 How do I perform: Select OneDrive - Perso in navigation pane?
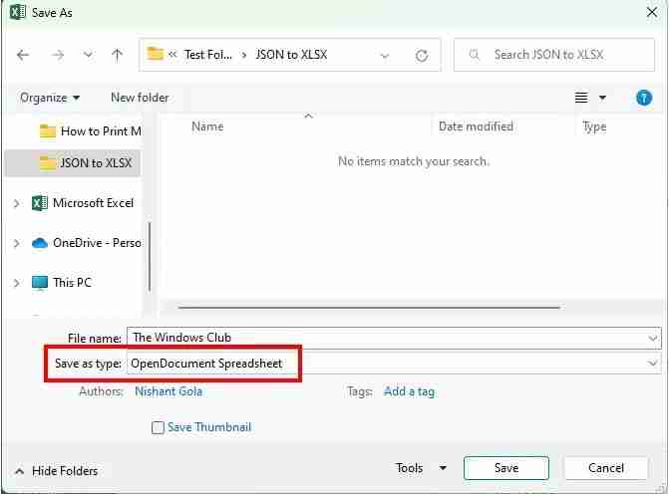pyautogui.click(x=86, y=243)
